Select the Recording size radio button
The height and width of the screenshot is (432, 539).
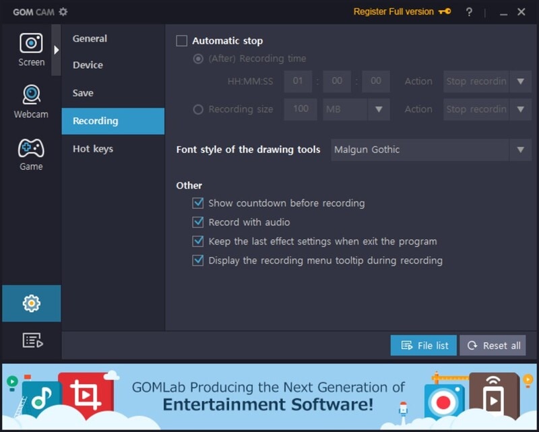198,109
